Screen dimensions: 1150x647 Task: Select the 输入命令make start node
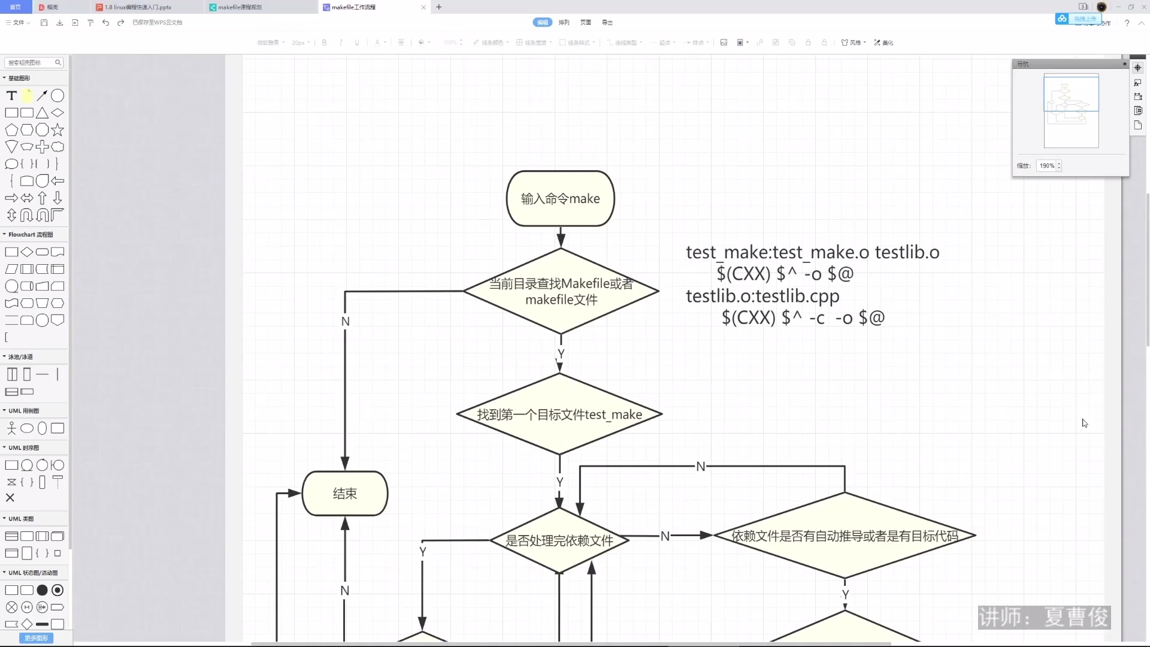[561, 199]
